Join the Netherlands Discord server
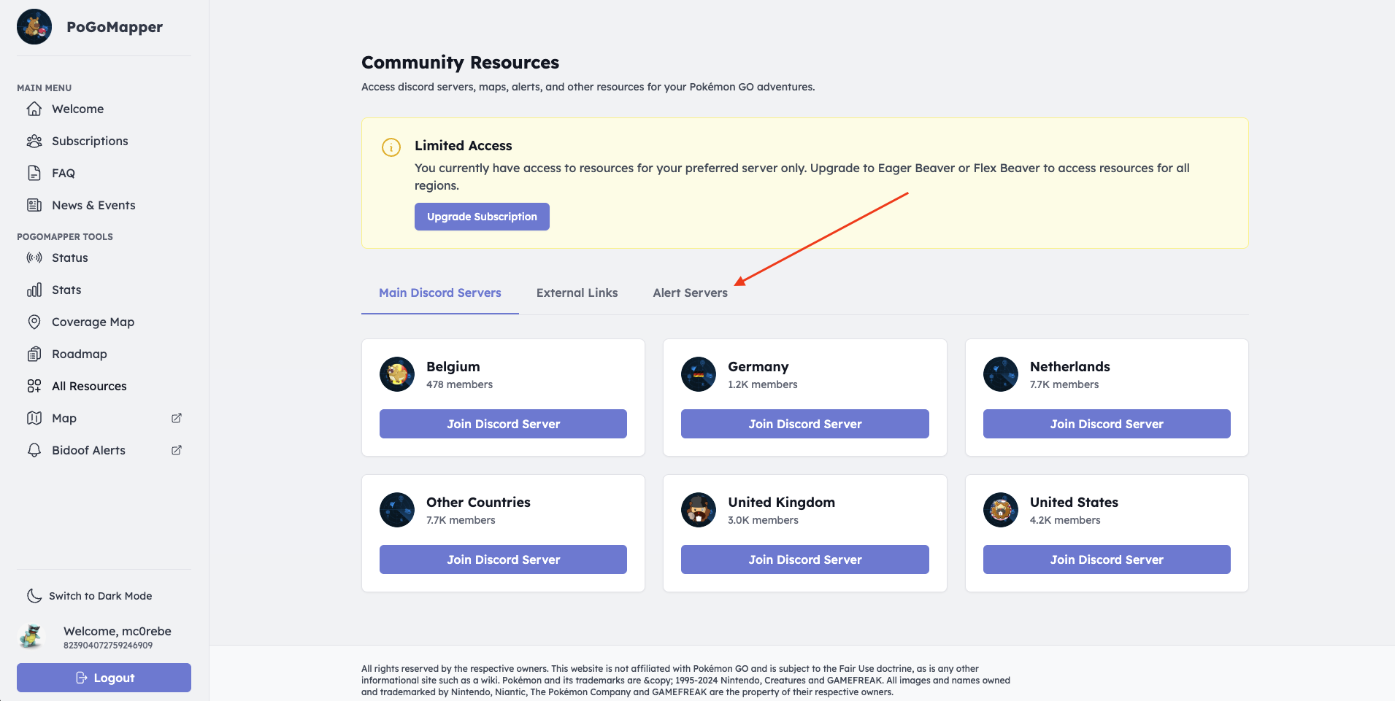The height and width of the screenshot is (701, 1395). tap(1107, 424)
